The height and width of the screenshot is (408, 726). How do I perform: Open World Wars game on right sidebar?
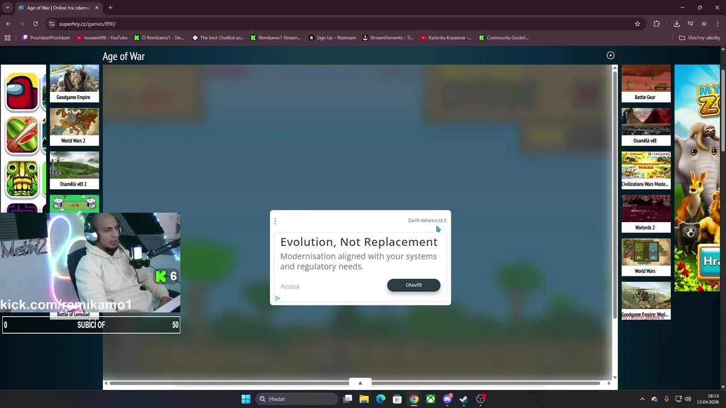click(x=646, y=257)
